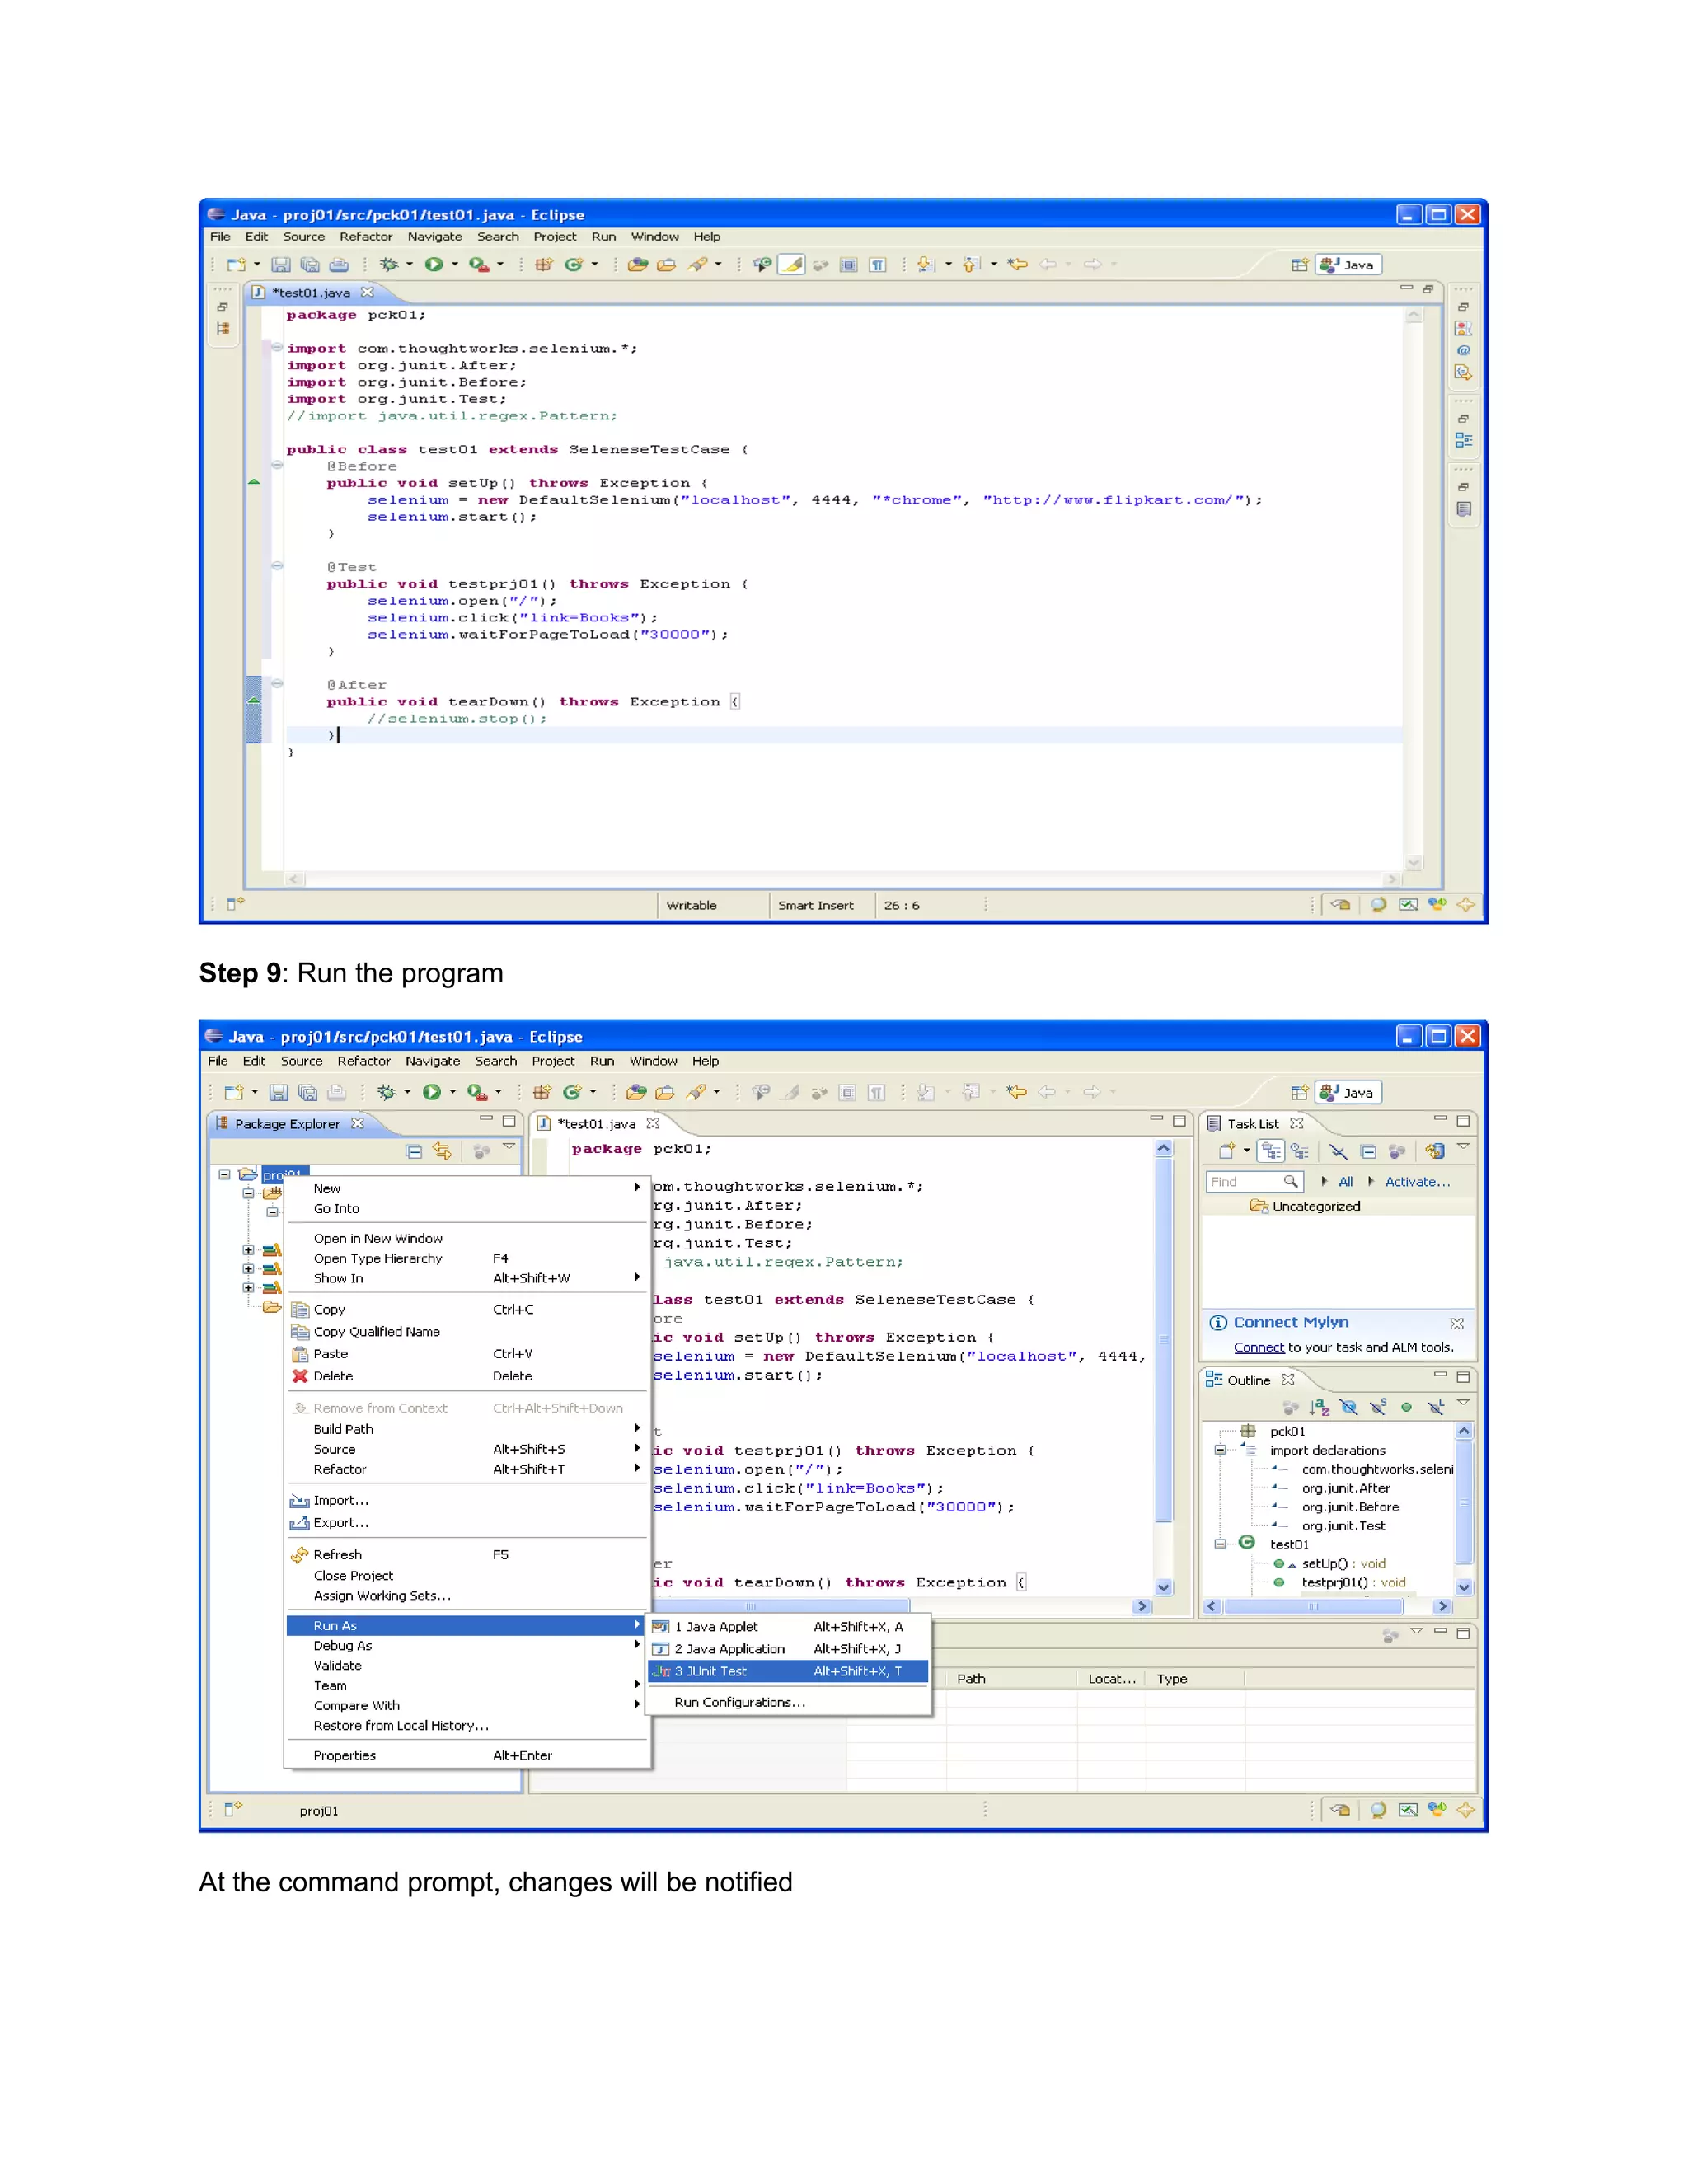Click Collapse All in Package Explorer toolbar

click(414, 1152)
